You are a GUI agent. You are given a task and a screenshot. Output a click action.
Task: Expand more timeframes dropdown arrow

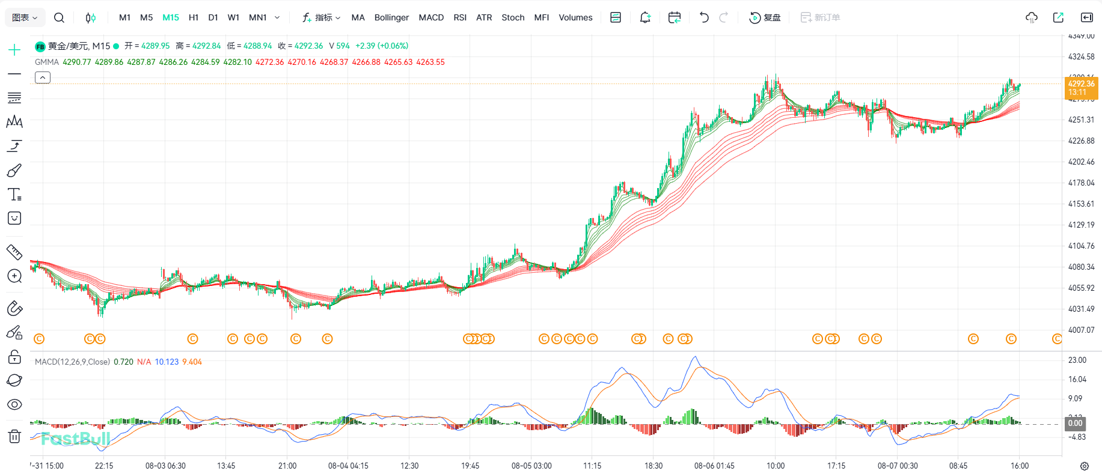coord(277,17)
